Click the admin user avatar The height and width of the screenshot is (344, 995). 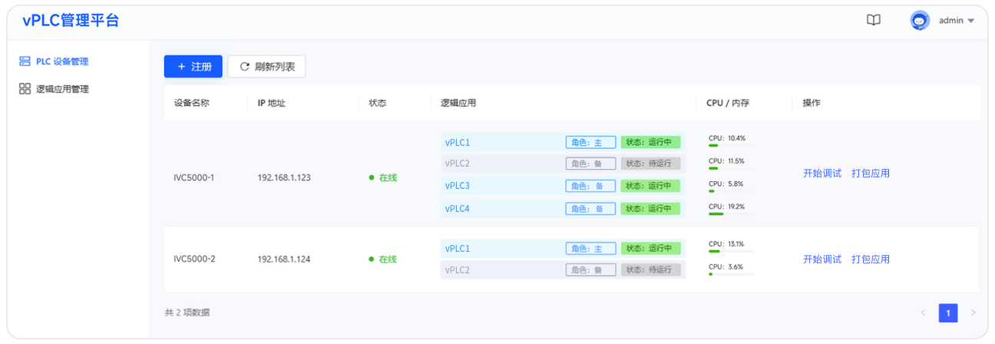(920, 21)
